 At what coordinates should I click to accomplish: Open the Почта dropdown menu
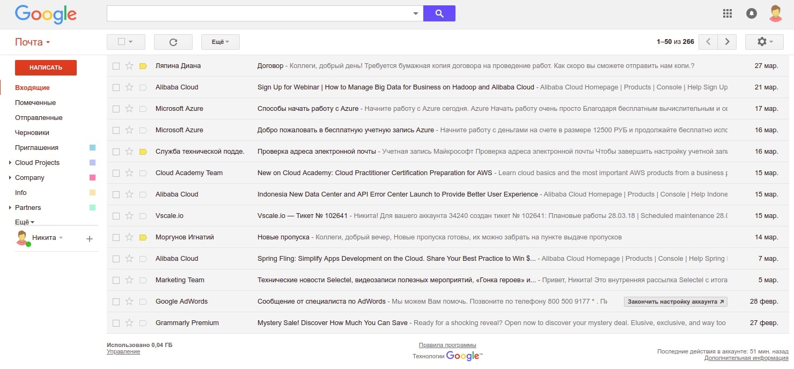[x=32, y=42]
